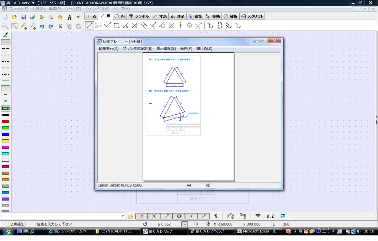Click 閉じる(Z) to close the preview

[204, 48]
